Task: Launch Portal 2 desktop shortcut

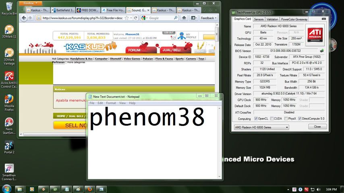Action: (9, 147)
